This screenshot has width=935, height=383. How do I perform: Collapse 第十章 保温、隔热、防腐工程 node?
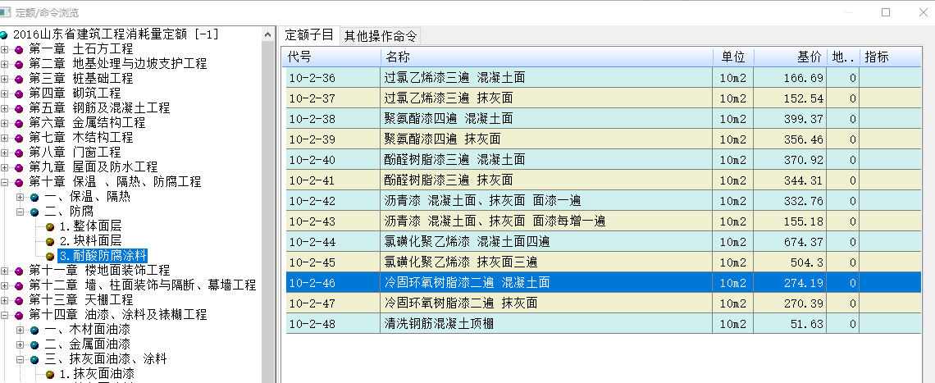pos(5,183)
